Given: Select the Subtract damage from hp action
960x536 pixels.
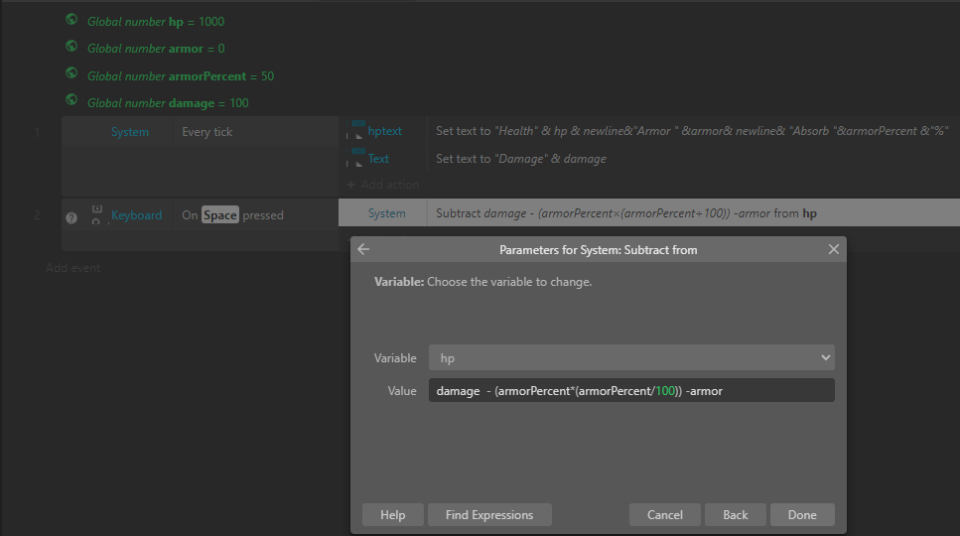Looking at the screenshot, I should coord(626,213).
